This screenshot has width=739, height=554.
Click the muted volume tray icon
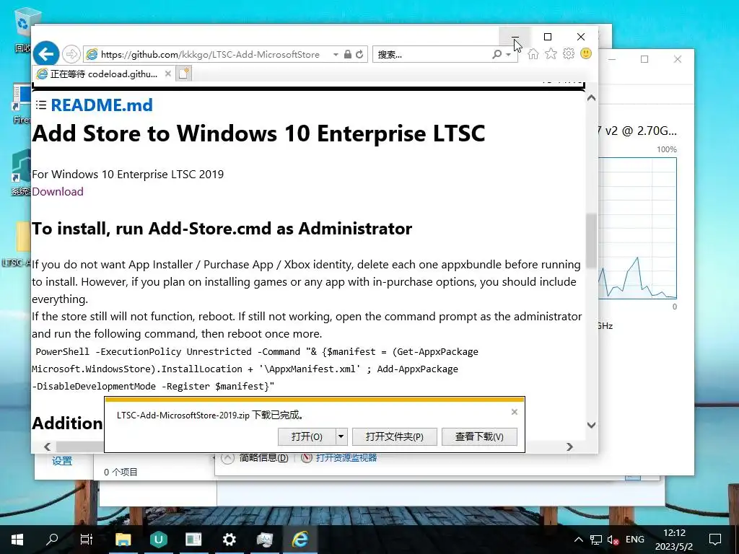613,540
